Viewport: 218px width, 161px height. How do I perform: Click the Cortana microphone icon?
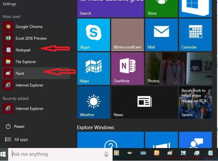pyautogui.click(x=106, y=154)
